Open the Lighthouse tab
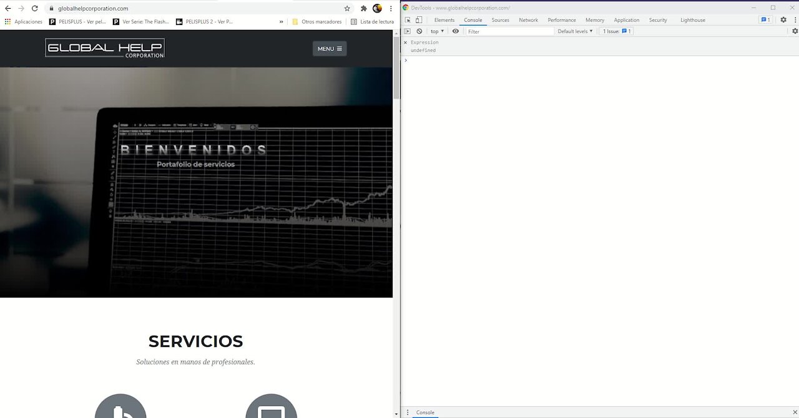 click(x=693, y=20)
